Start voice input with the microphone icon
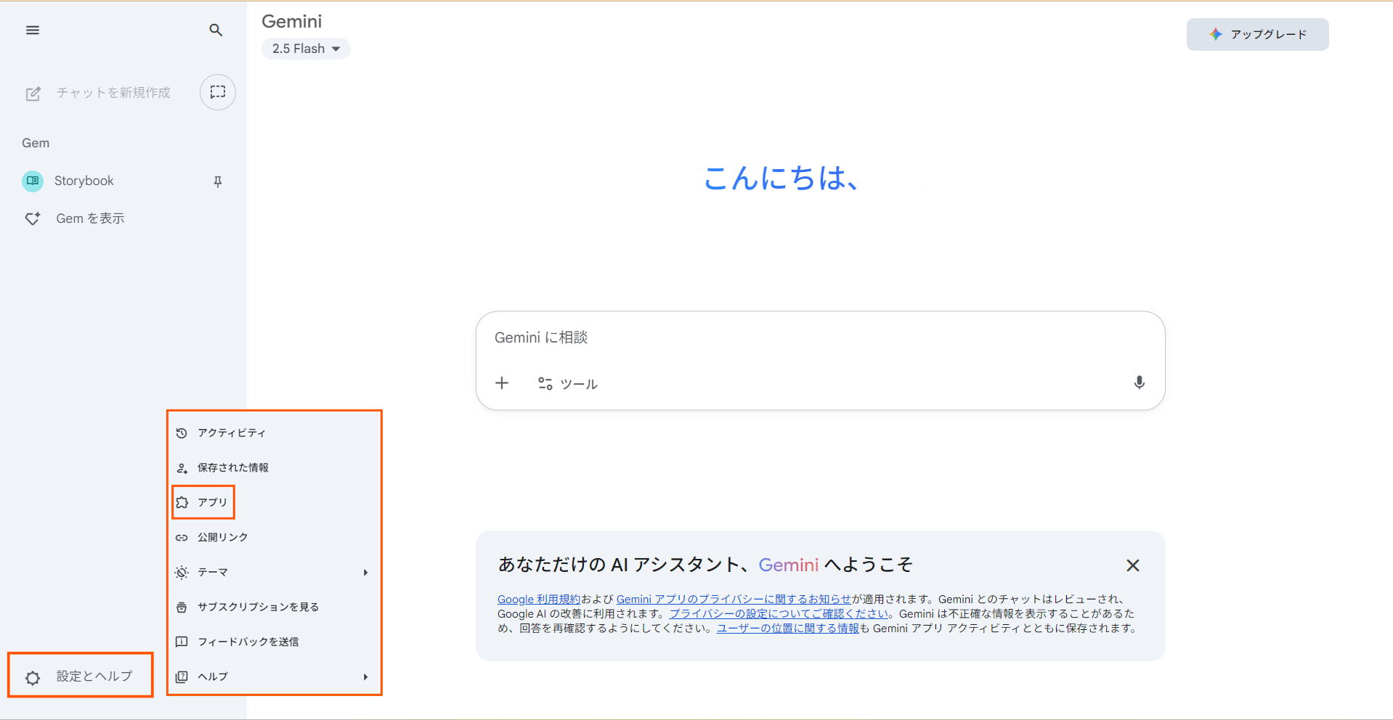Image resolution: width=1393 pixels, height=720 pixels. click(1139, 382)
